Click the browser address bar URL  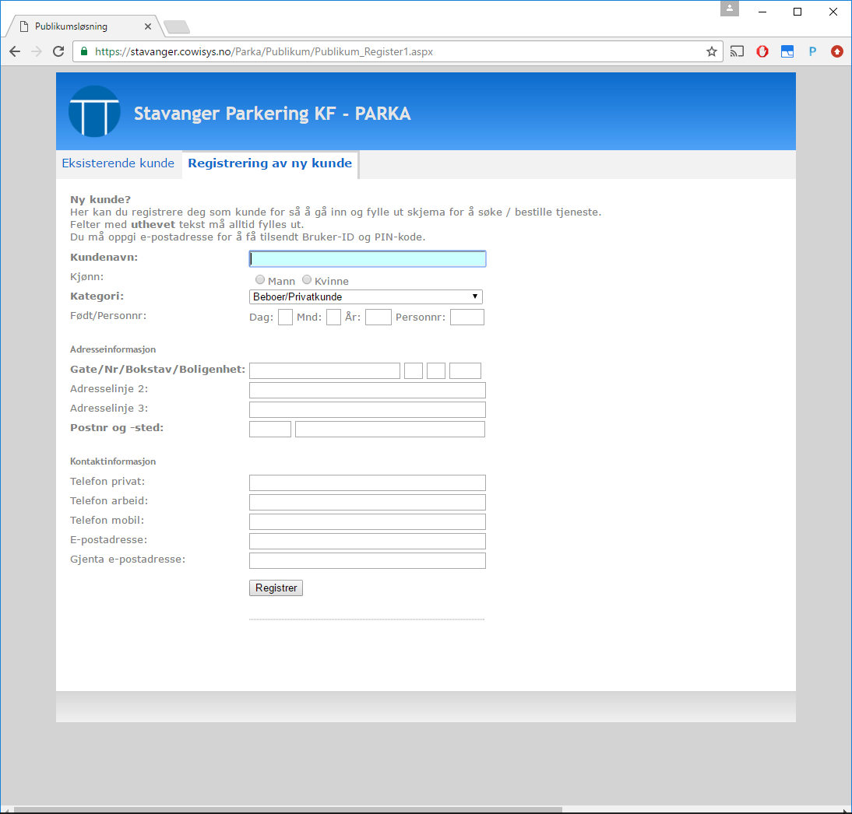[x=264, y=51]
